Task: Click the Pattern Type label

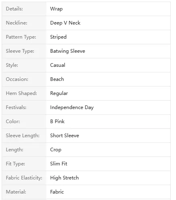Action: (21, 37)
